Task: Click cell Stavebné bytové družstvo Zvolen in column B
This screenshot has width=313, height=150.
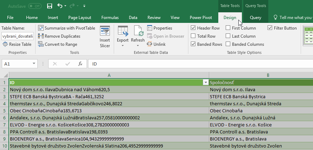Action: (x=261, y=146)
